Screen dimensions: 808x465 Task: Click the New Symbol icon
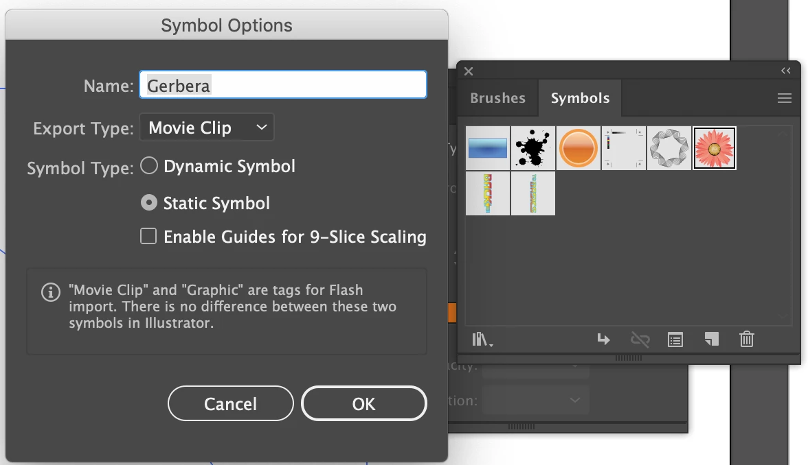(712, 339)
